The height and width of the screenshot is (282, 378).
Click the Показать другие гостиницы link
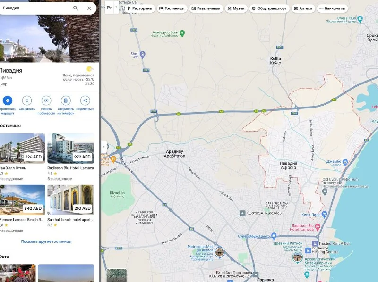[46, 241]
